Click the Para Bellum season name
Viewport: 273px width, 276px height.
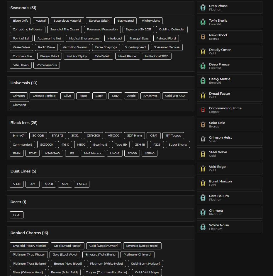[219, 196]
